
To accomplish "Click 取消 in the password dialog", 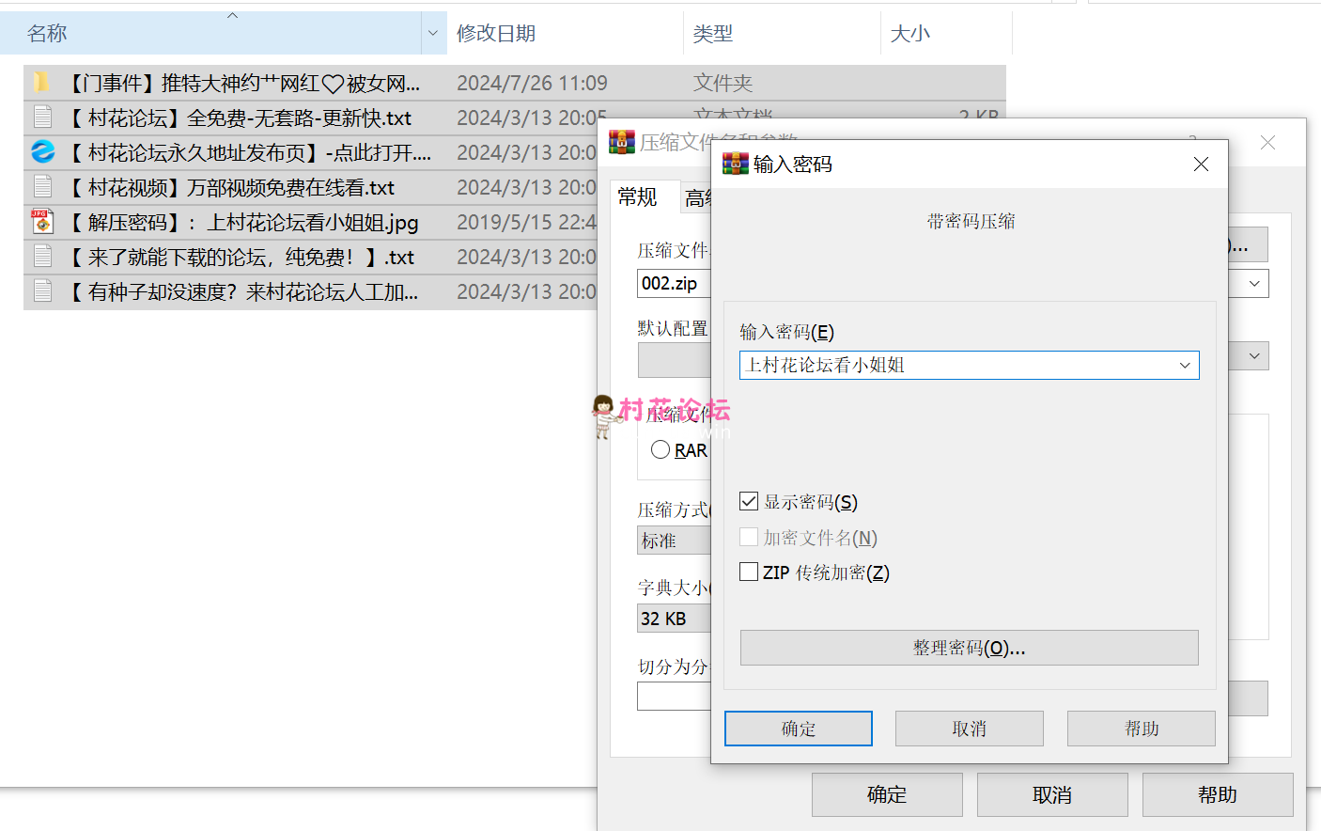I will pos(969,729).
